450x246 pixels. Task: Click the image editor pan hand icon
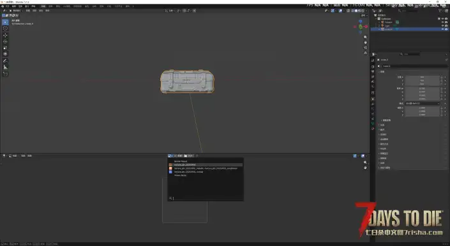point(365,168)
